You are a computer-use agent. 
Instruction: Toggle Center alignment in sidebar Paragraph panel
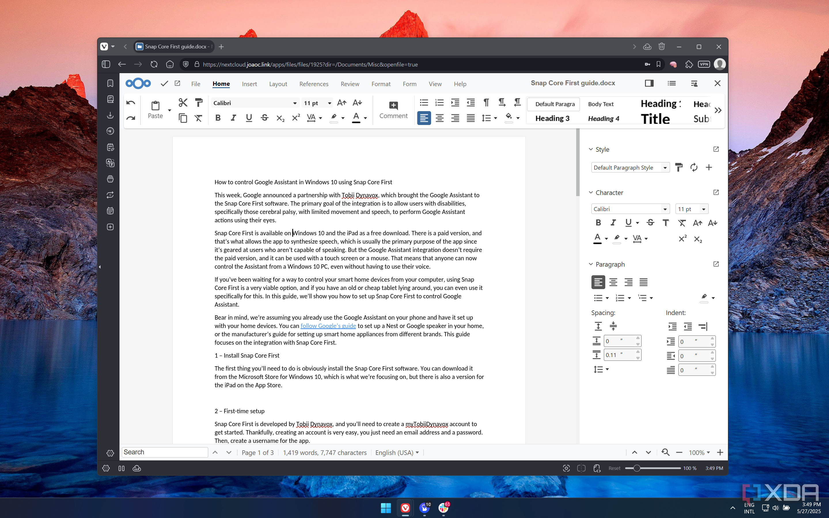pos(613,282)
